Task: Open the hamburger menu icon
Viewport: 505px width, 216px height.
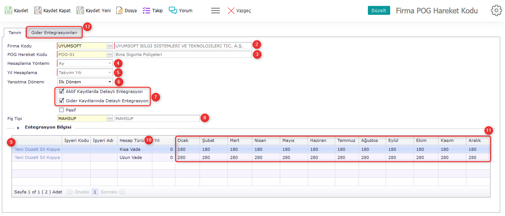Action: point(216,10)
